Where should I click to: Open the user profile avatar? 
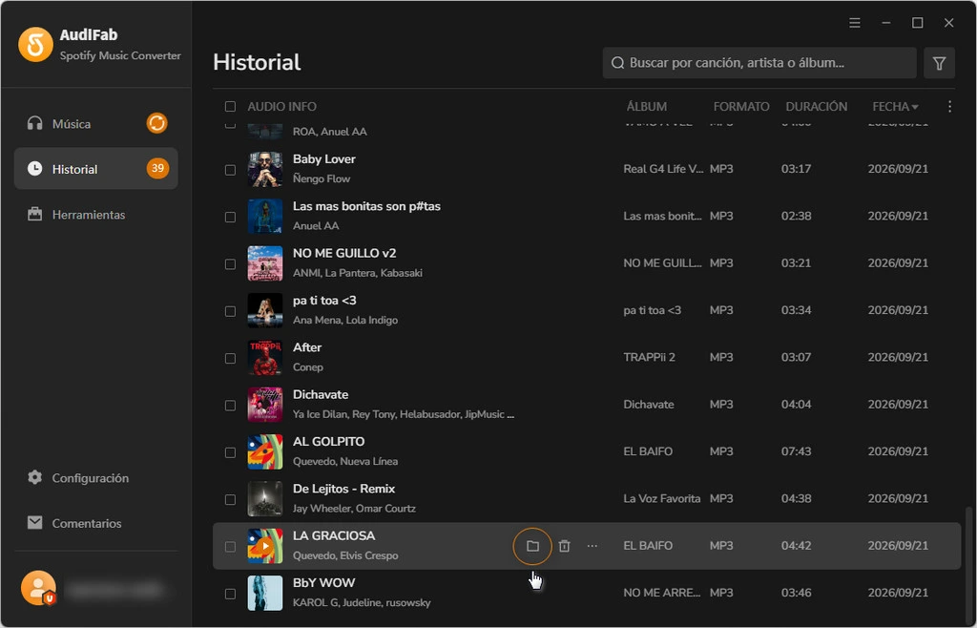click(38, 588)
